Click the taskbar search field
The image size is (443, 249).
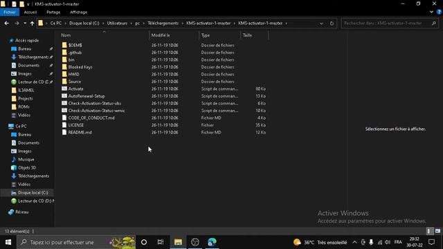tap(76, 242)
